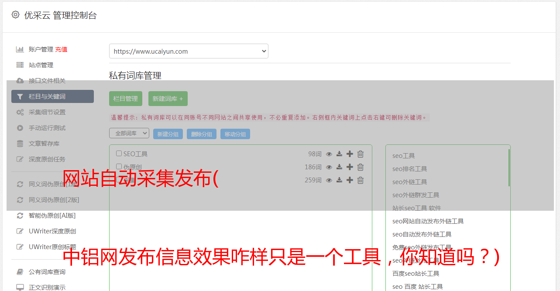Click the red 充值 link
Image resolution: width=560 pixels, height=291 pixels.
tap(61, 49)
